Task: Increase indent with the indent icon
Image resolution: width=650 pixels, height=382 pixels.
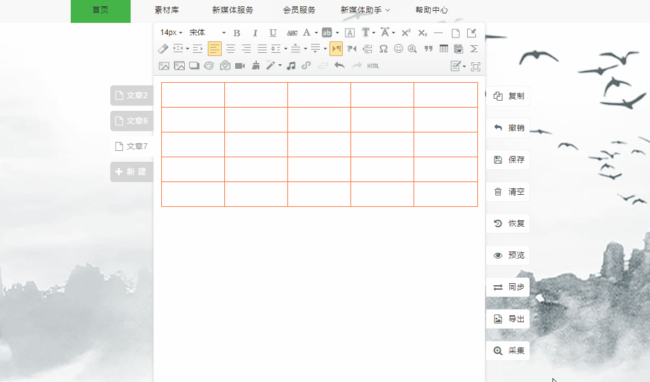Action: [198, 49]
